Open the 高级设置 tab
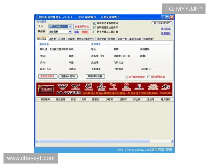 click(x=122, y=39)
